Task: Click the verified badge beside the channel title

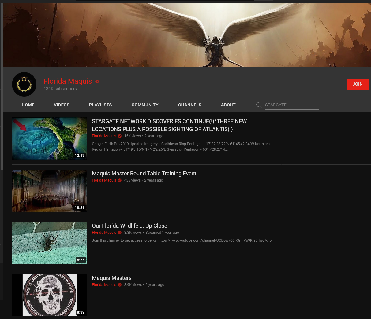Action: pos(97,82)
